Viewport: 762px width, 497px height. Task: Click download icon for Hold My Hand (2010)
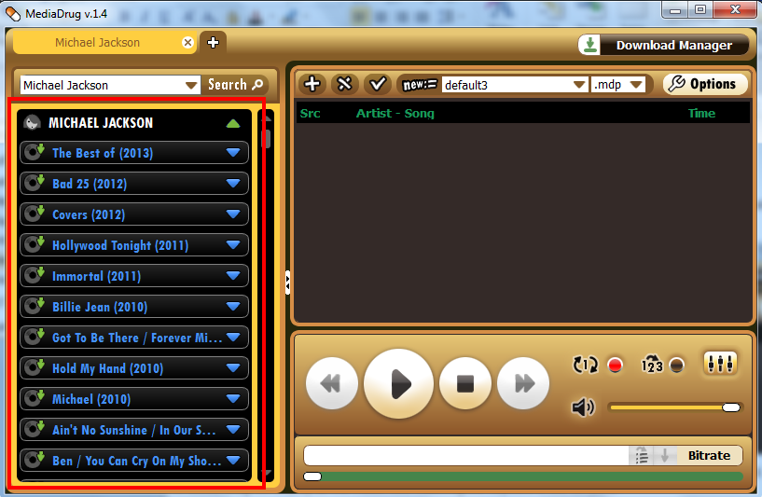(x=35, y=367)
